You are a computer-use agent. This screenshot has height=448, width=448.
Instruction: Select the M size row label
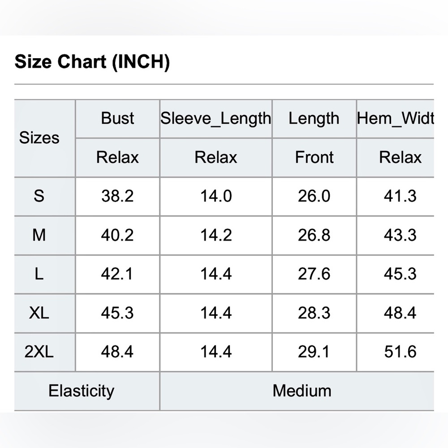[x=39, y=235]
